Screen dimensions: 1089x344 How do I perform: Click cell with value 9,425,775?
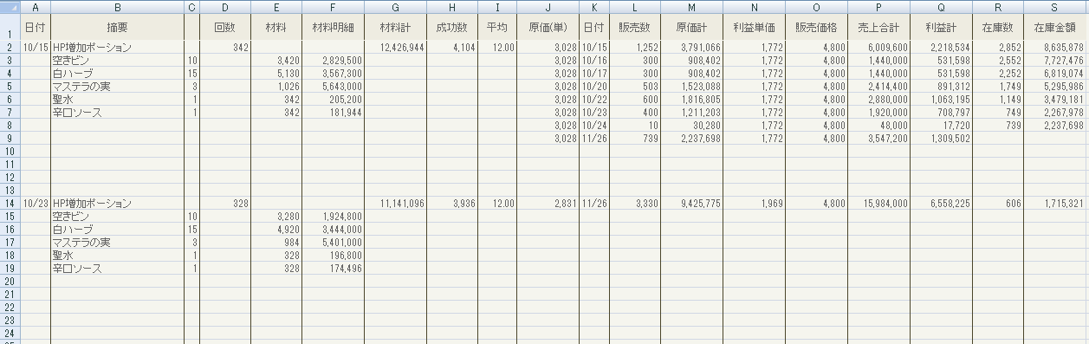691,203
